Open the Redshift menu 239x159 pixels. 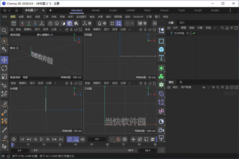(x=138, y=17)
